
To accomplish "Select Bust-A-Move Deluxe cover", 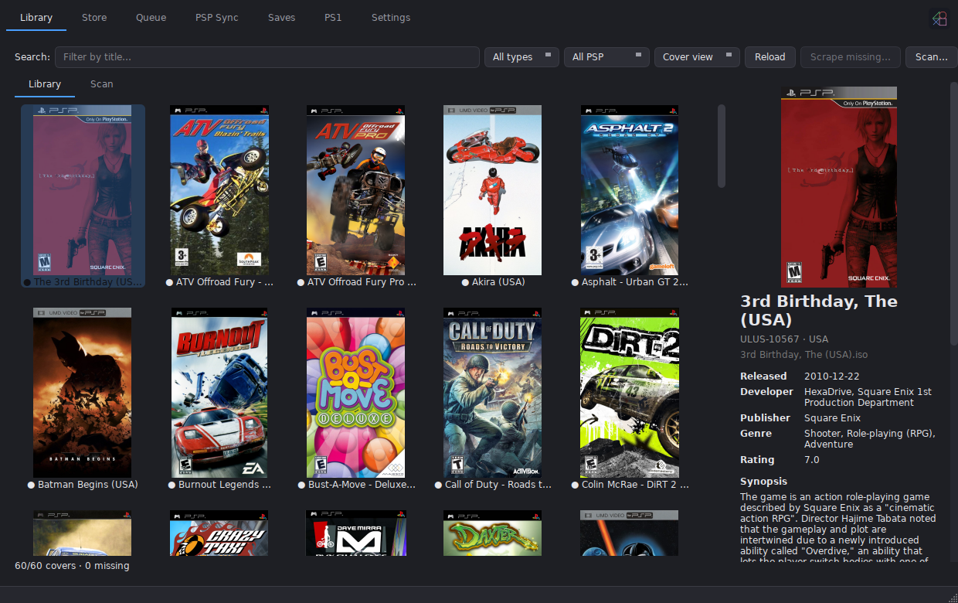I will point(355,393).
